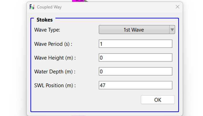The height and width of the screenshot is (116, 203).
Task: Click the Water Depth (m) label
Action: click(55, 72)
